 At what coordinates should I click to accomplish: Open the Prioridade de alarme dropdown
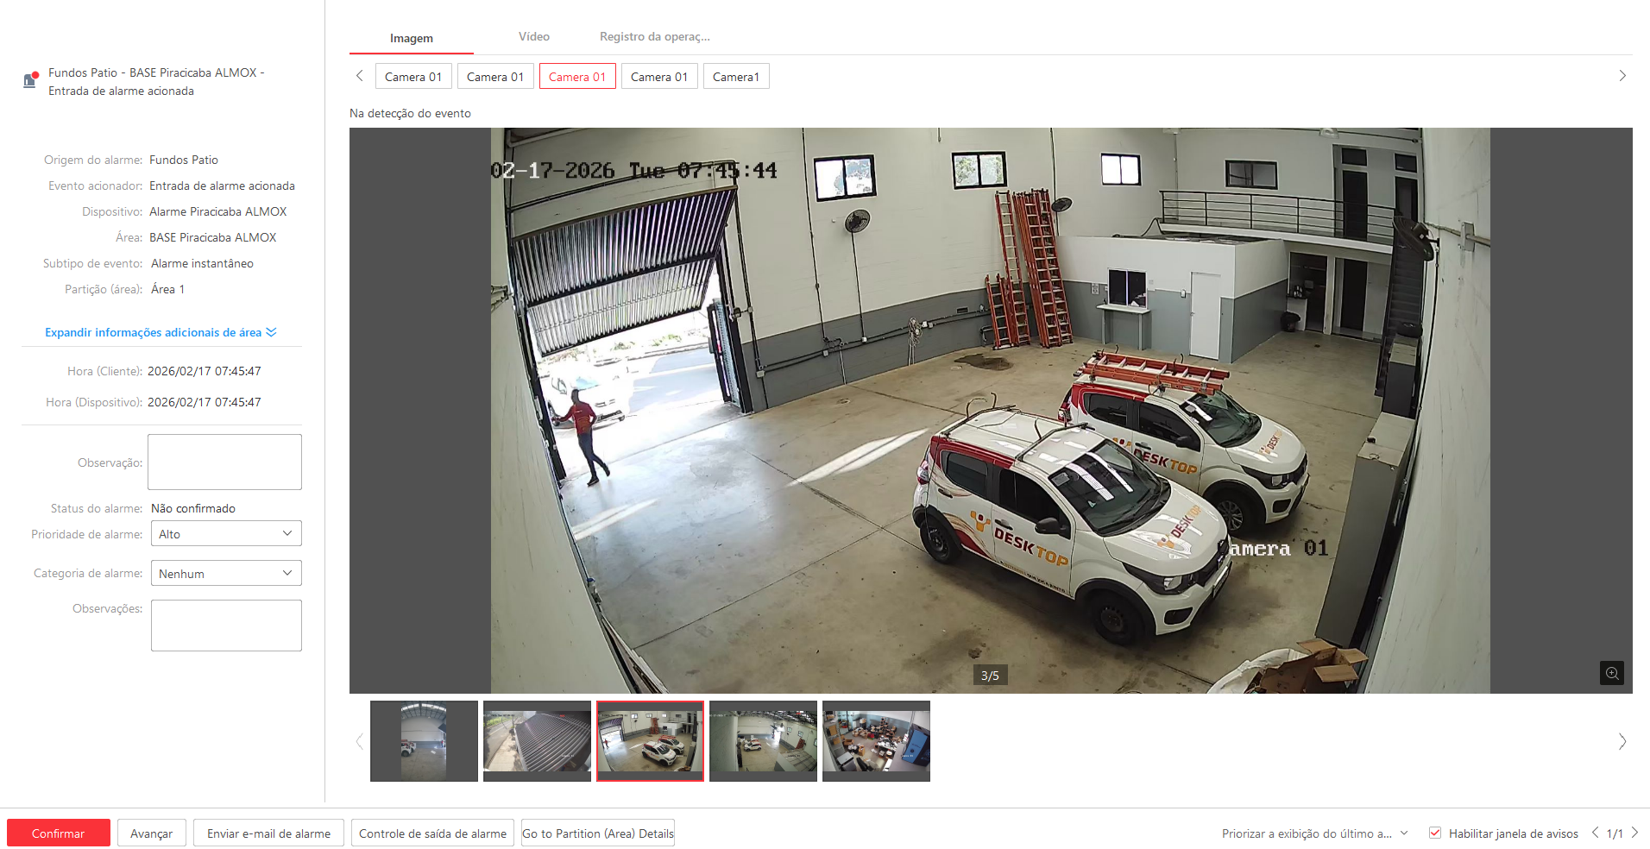coord(226,534)
